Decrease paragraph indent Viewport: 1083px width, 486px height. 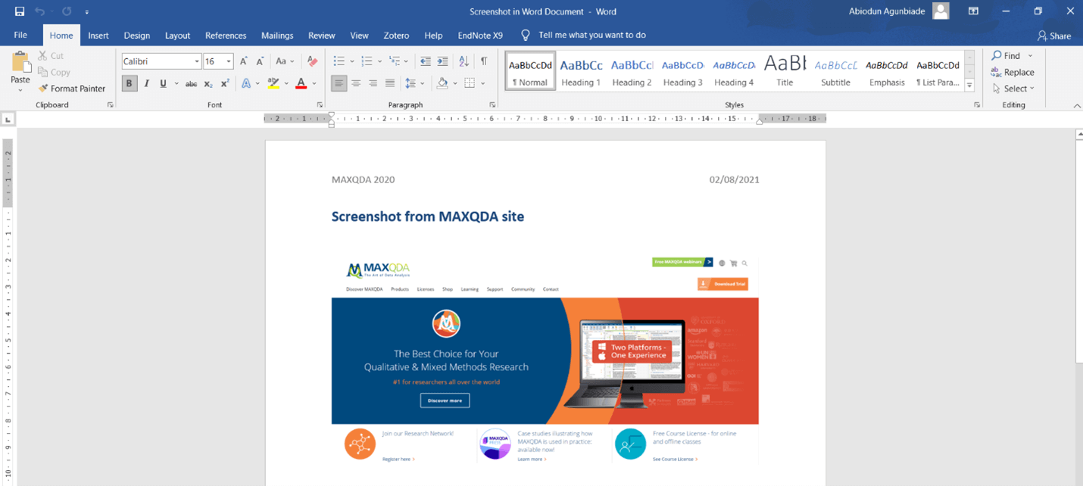point(426,61)
